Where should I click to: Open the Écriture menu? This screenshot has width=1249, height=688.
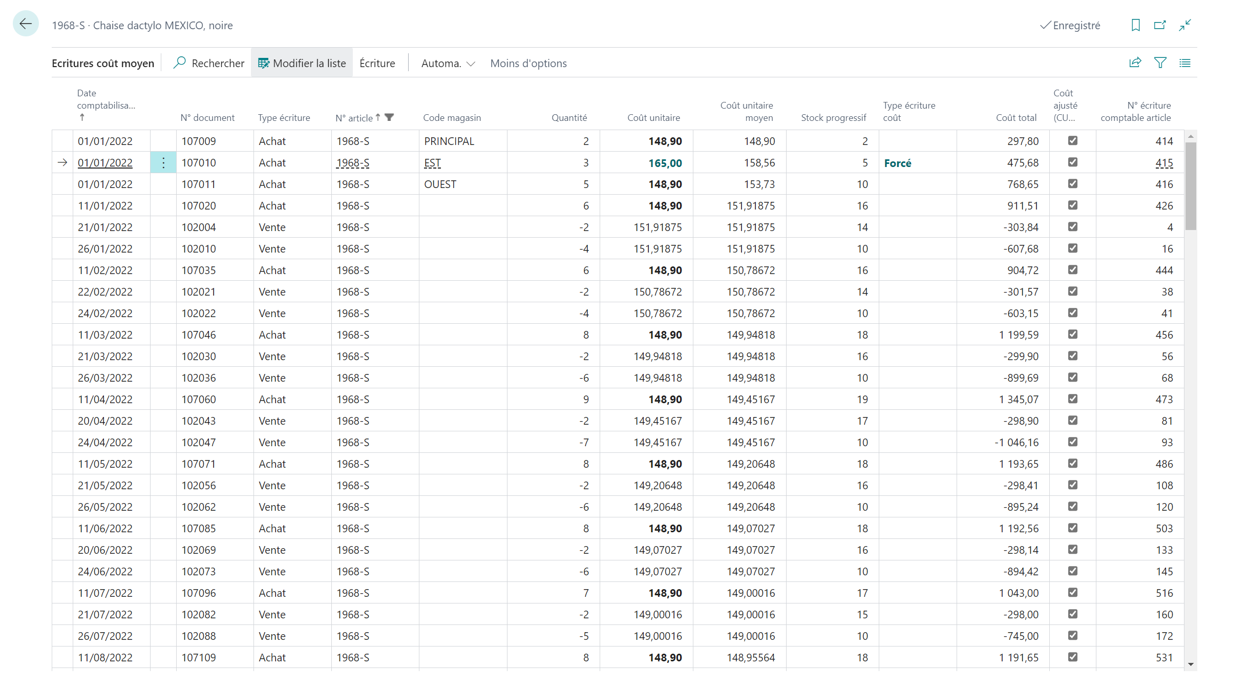[377, 63]
